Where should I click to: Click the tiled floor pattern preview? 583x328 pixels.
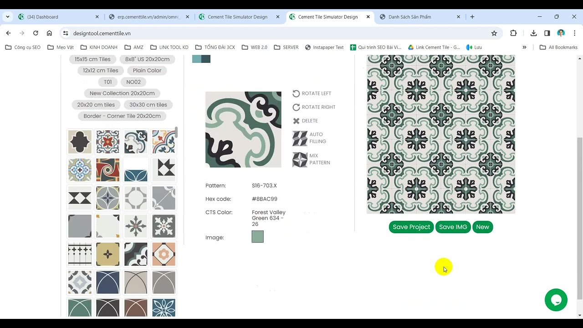[x=441, y=134]
